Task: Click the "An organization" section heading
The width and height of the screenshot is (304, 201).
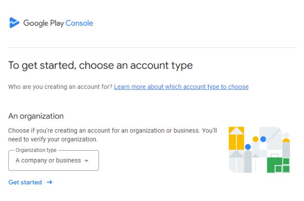Action: click(x=36, y=116)
